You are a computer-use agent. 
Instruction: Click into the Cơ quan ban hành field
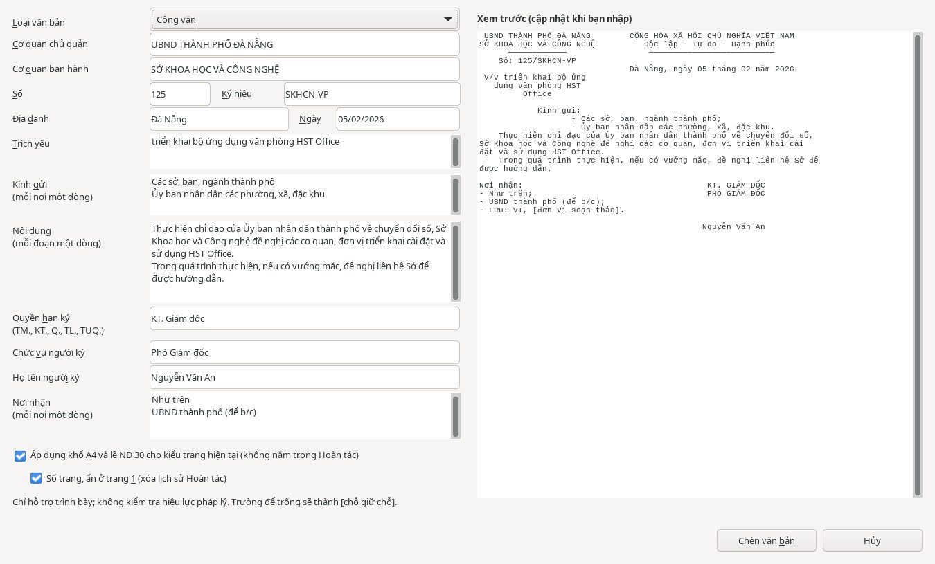(x=305, y=69)
